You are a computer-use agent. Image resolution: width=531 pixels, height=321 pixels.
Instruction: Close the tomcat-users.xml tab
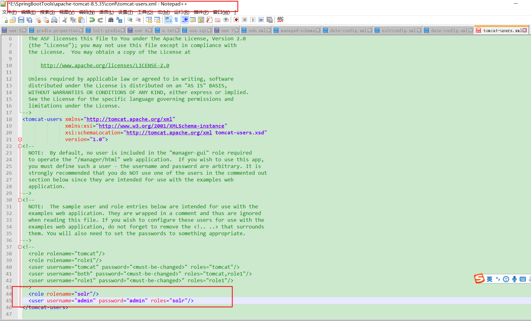[525, 30]
